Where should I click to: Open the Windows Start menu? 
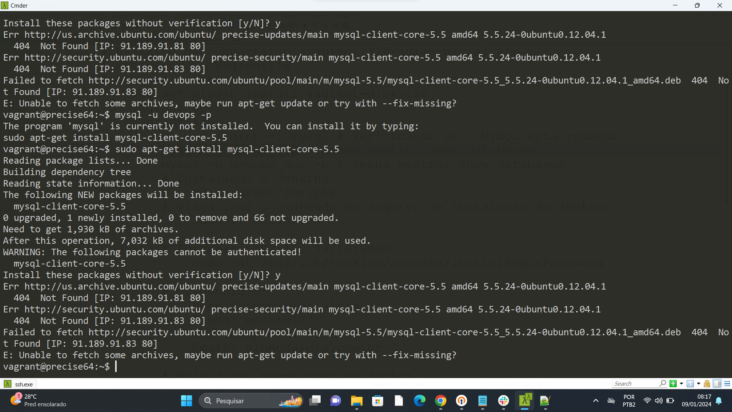pos(186,401)
